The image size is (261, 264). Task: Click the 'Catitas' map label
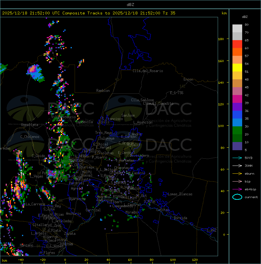163,210
